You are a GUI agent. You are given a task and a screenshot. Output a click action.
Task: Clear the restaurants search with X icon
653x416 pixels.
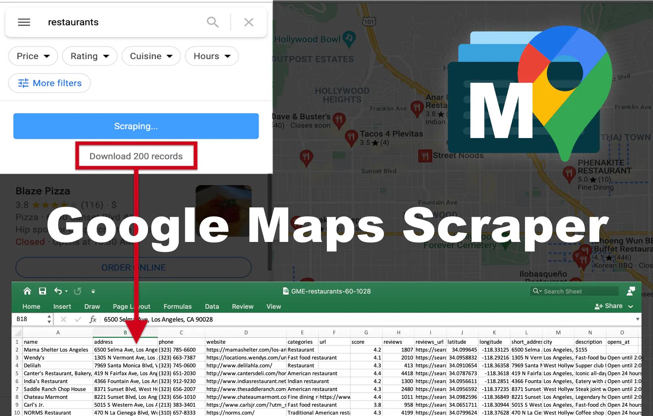[249, 22]
